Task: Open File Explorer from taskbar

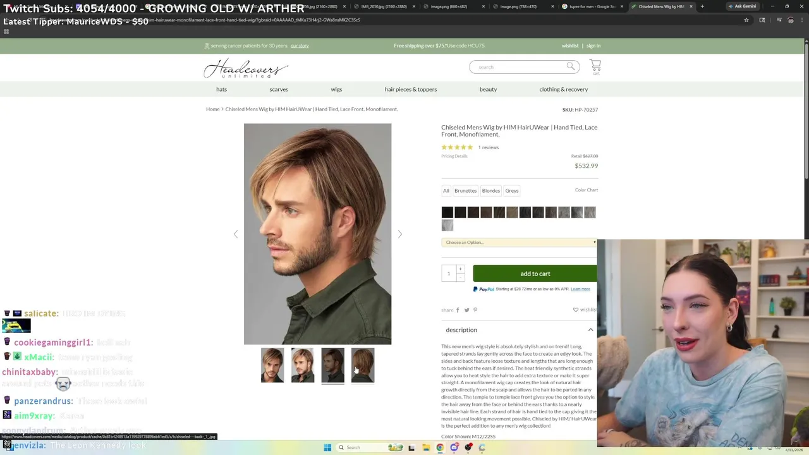Action: 426,447
